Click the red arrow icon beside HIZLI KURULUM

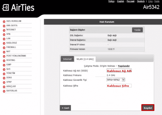coord(4,21)
